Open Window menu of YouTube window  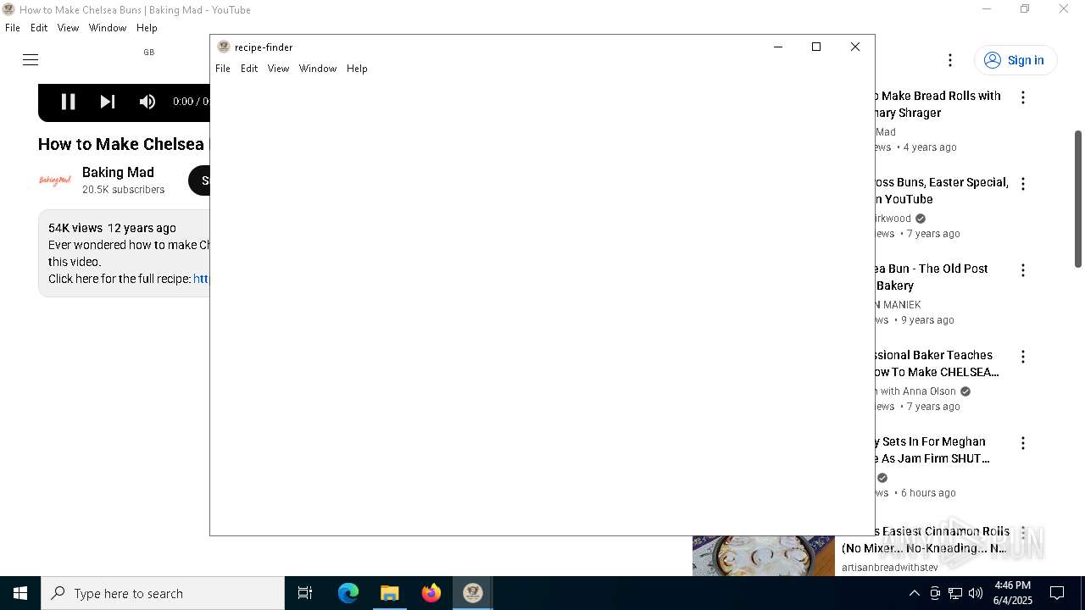point(108,28)
